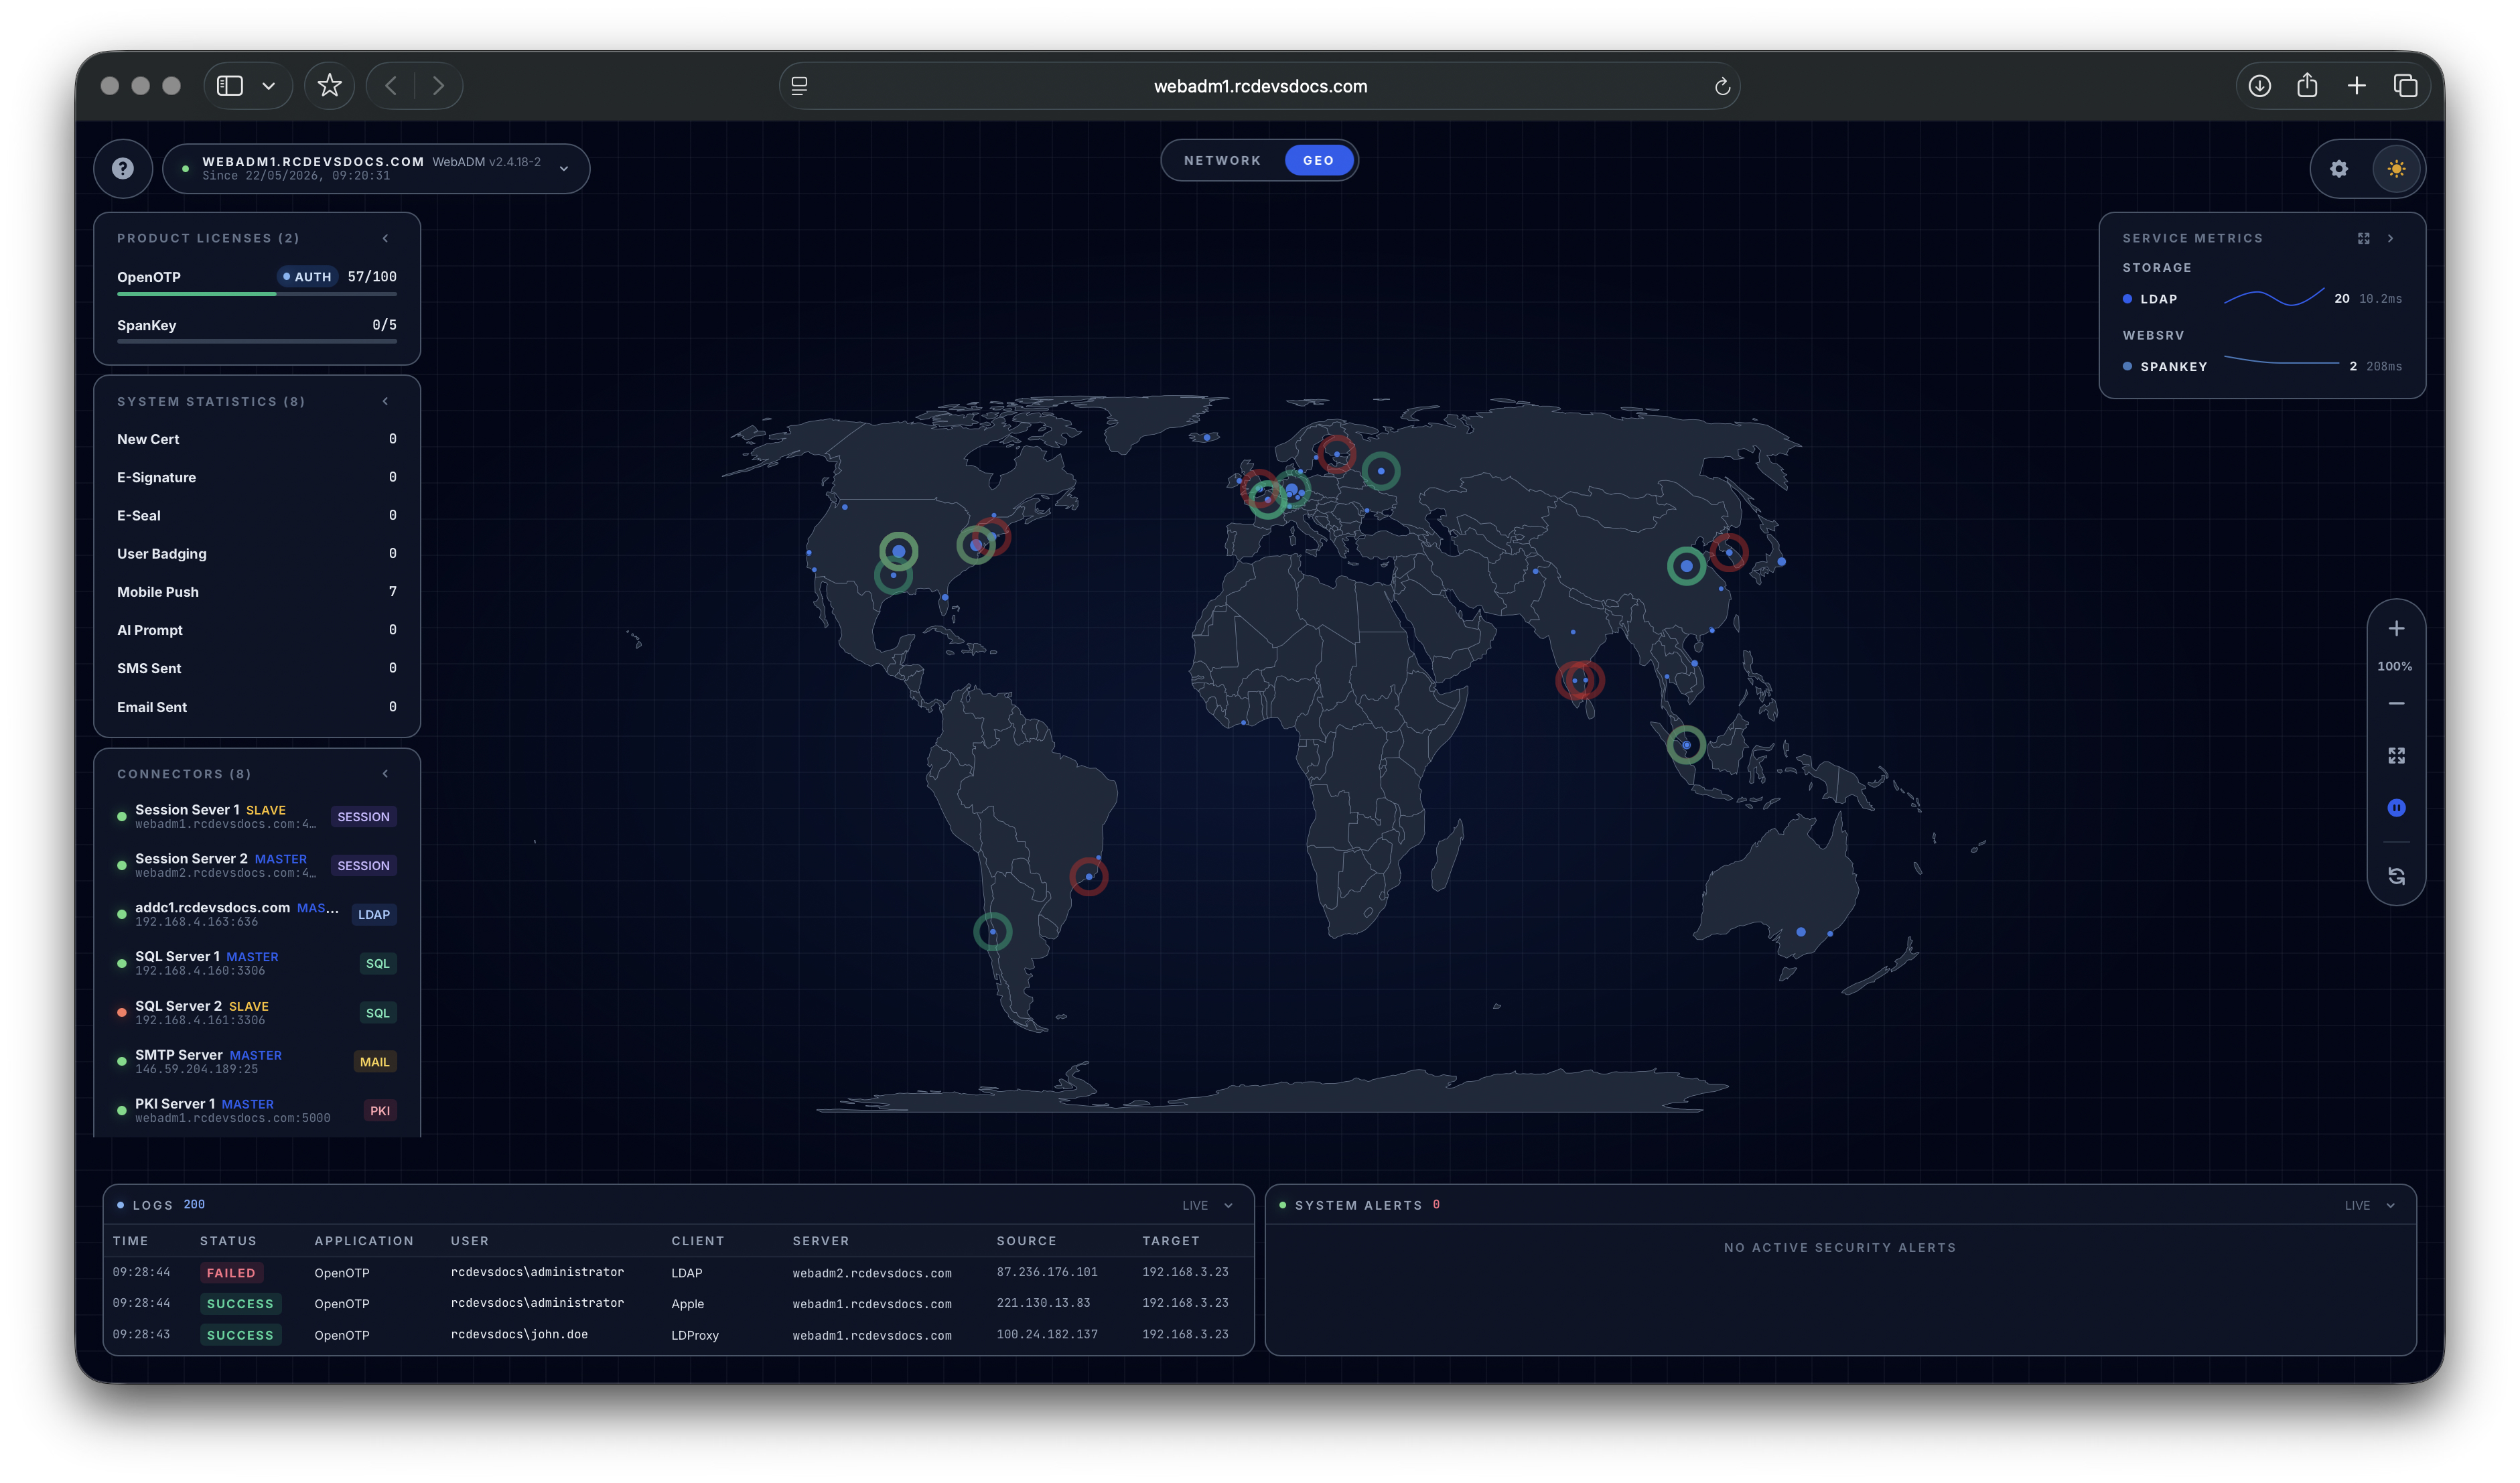Go back with browser back arrow
The image size is (2520, 1483).
[391, 86]
